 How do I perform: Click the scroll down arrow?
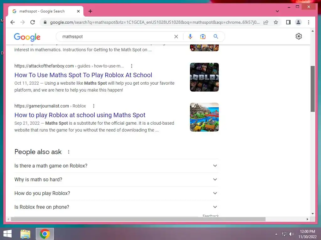(313, 214)
